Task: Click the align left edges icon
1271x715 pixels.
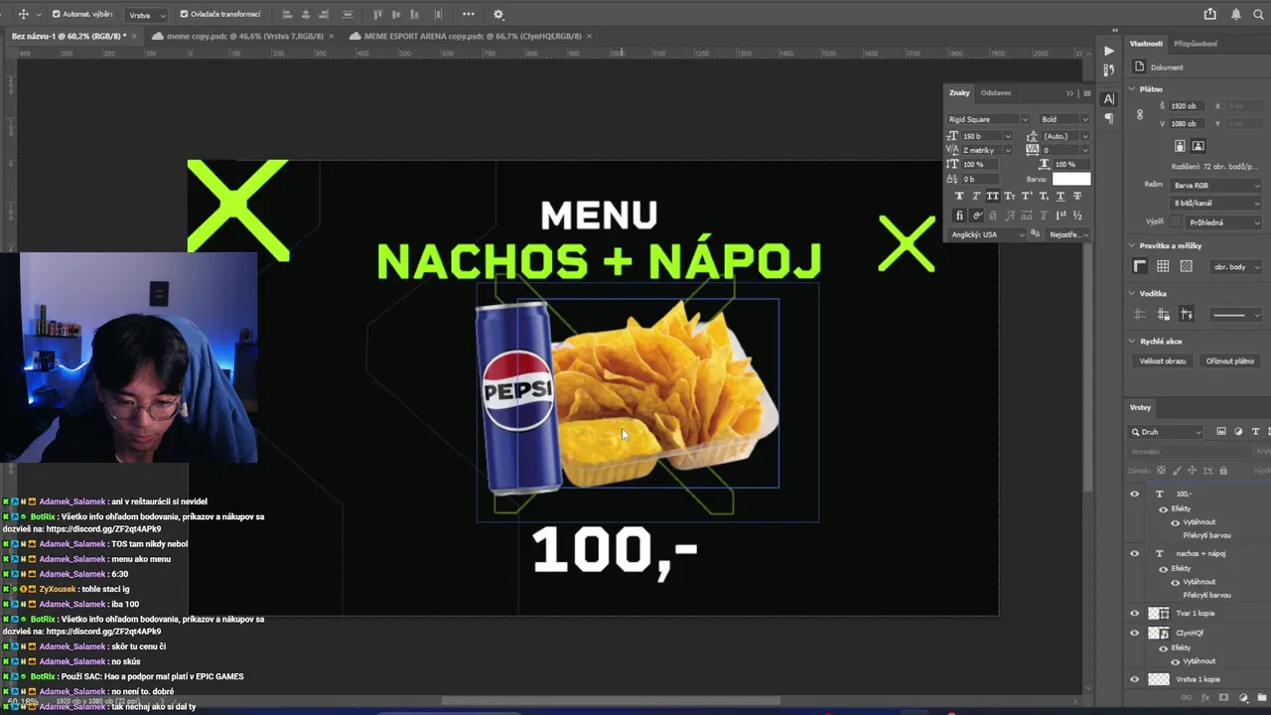Action: (287, 14)
